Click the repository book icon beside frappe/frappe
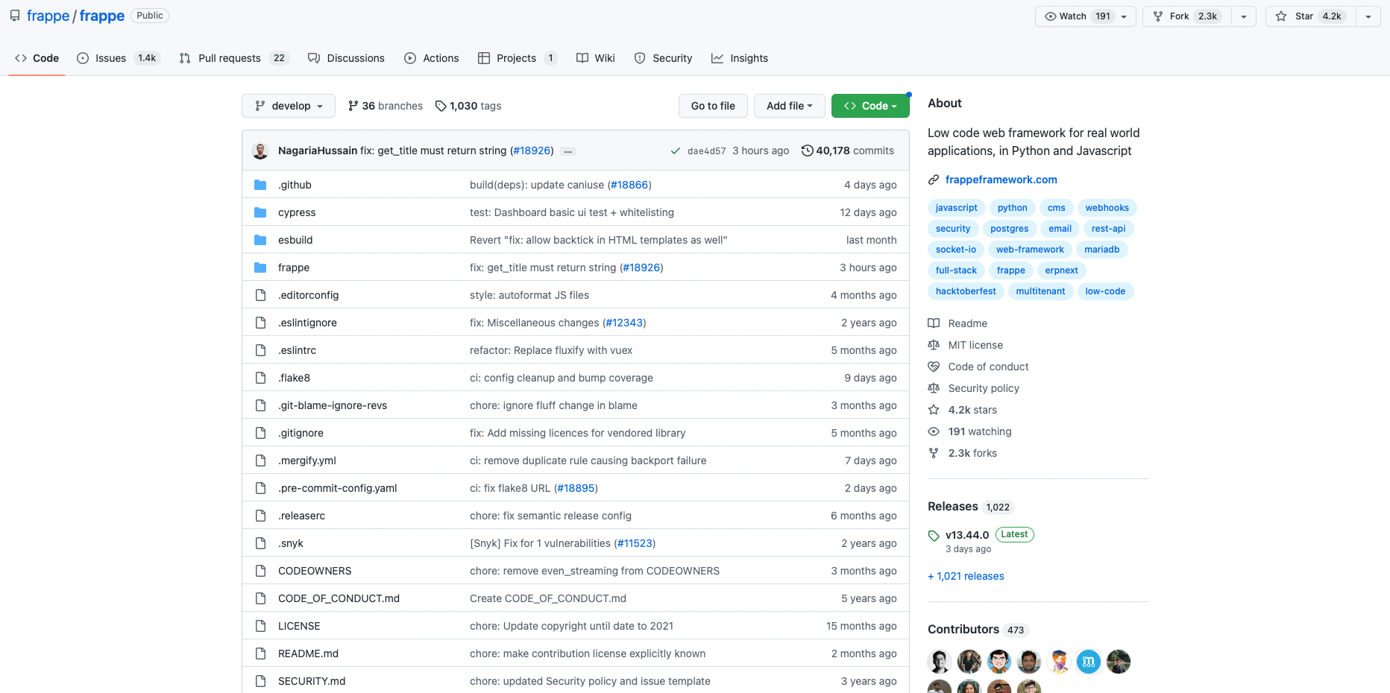This screenshot has width=1390, height=693. [x=15, y=16]
